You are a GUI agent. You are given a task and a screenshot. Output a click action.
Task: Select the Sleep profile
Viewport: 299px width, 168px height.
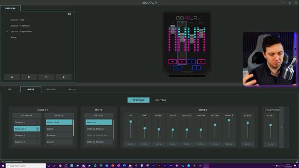coord(14,37)
